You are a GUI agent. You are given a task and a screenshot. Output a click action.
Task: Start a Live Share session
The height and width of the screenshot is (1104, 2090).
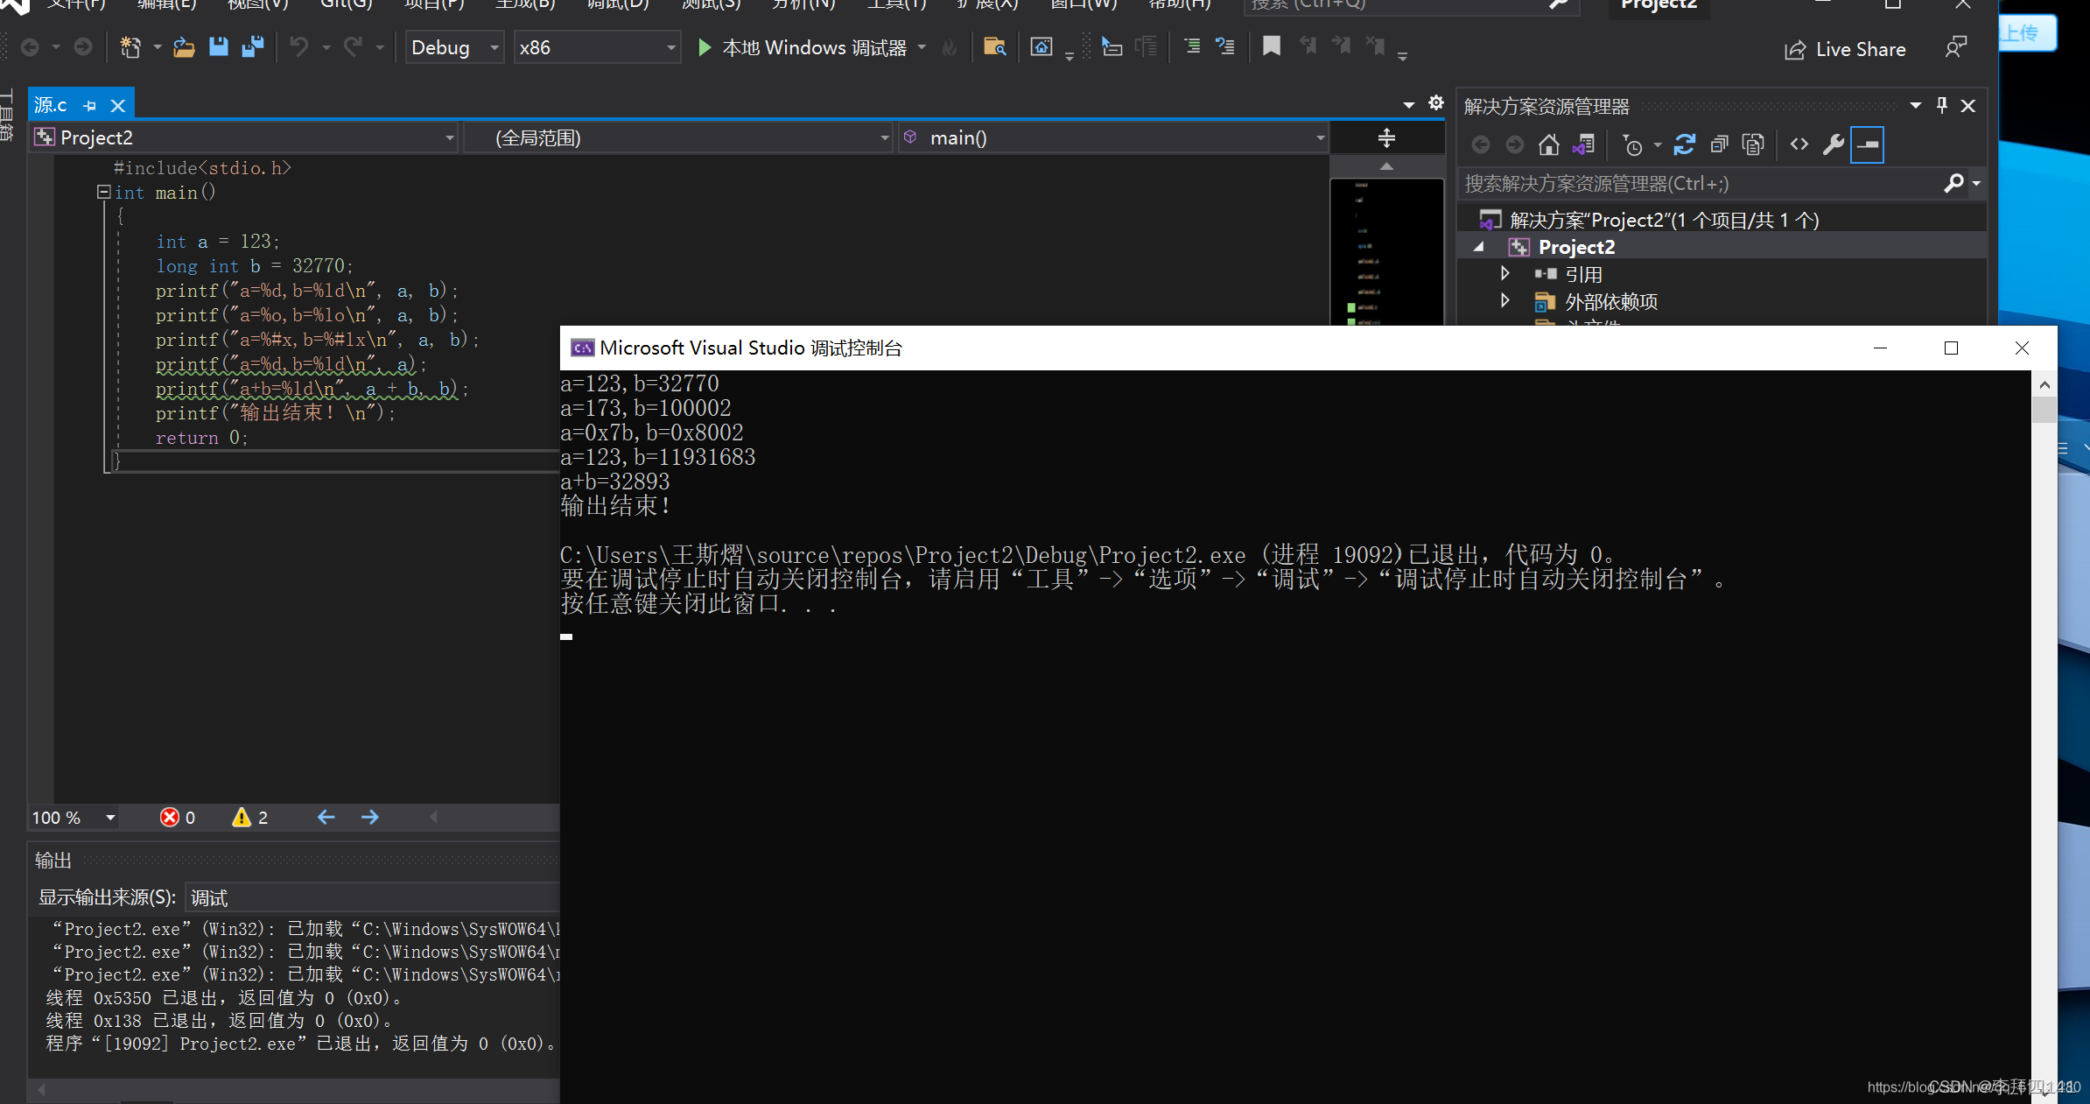[x=1845, y=49]
